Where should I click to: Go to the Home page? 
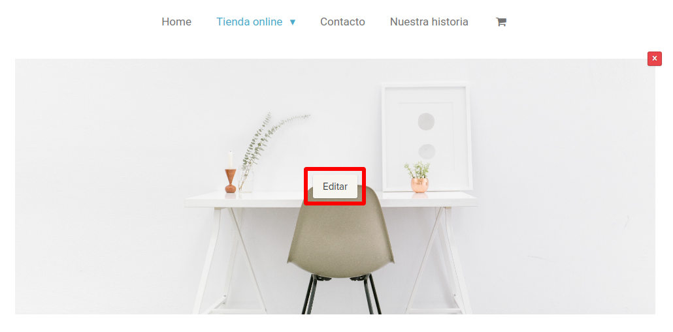click(176, 22)
